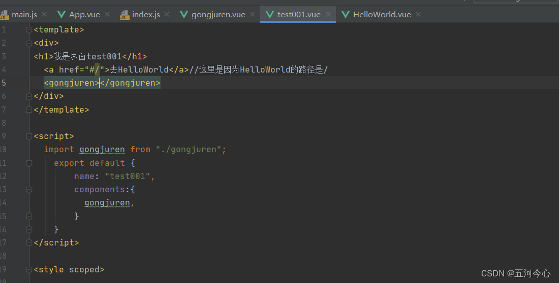This screenshot has height=283, width=559.
Task: Collapse the export default block
Action: click(29, 163)
